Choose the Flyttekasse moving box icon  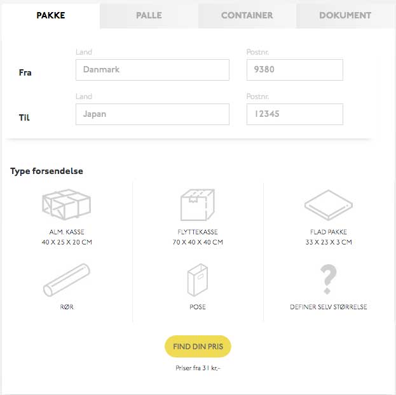pos(197,205)
